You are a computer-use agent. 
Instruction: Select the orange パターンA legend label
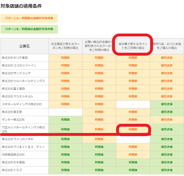coord(29,18)
